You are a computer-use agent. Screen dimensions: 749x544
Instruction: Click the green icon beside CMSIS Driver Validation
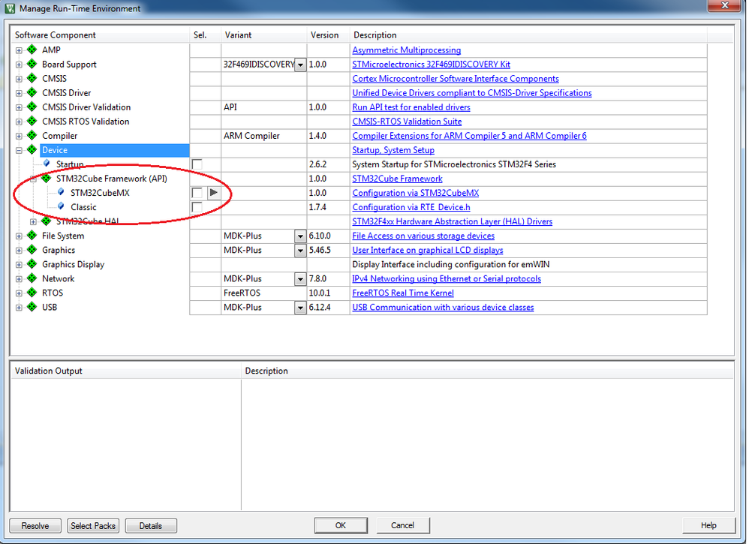point(32,107)
